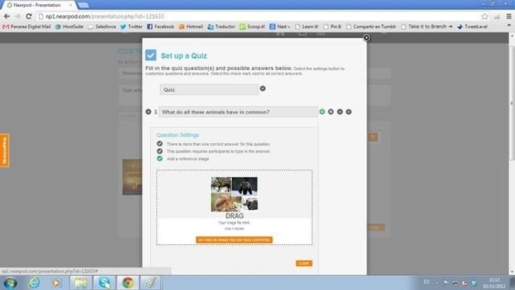Click the find image file on computer button
Viewport: 515px width, 290px height.
(234, 240)
